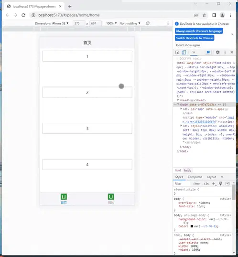Click the styles Filter input
The height and width of the screenshot is (257, 238).
point(182,184)
